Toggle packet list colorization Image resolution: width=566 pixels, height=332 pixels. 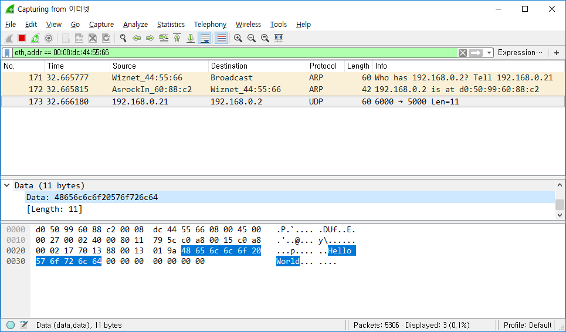tap(221, 38)
